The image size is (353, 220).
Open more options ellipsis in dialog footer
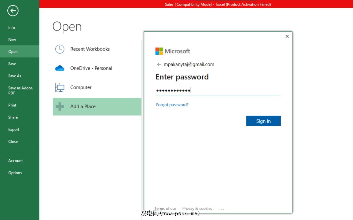point(221,209)
